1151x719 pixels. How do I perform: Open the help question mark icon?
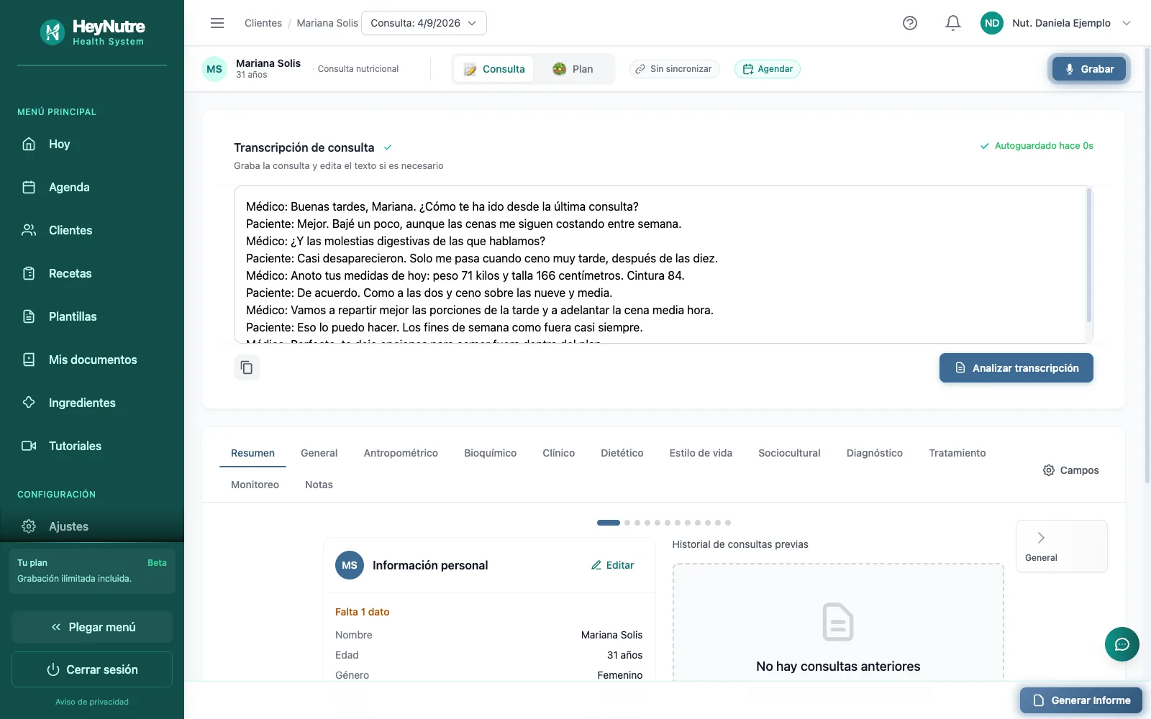(x=910, y=23)
